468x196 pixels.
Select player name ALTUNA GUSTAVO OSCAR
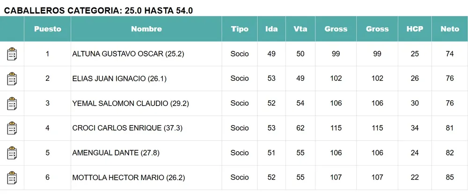point(128,54)
